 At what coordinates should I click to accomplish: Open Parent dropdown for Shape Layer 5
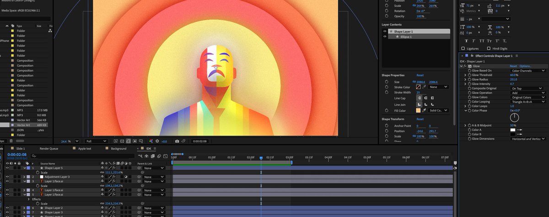pyautogui.click(x=153, y=168)
